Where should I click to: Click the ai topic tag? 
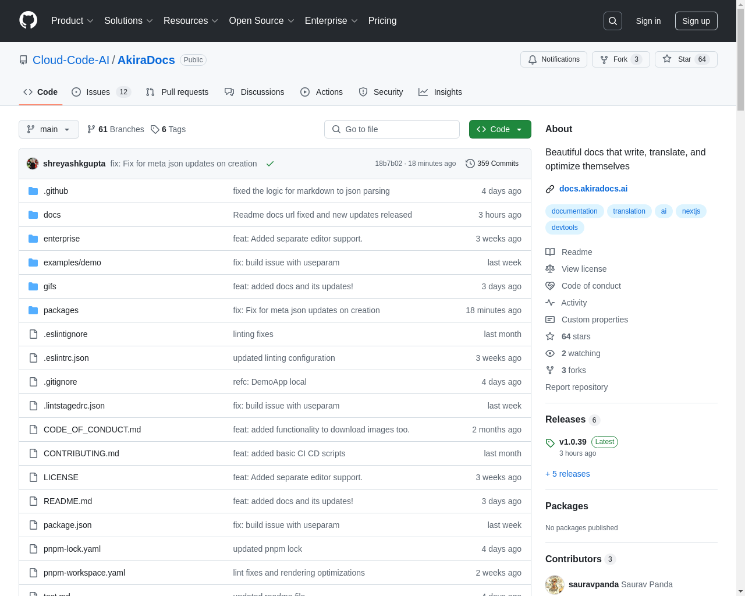coord(664,211)
